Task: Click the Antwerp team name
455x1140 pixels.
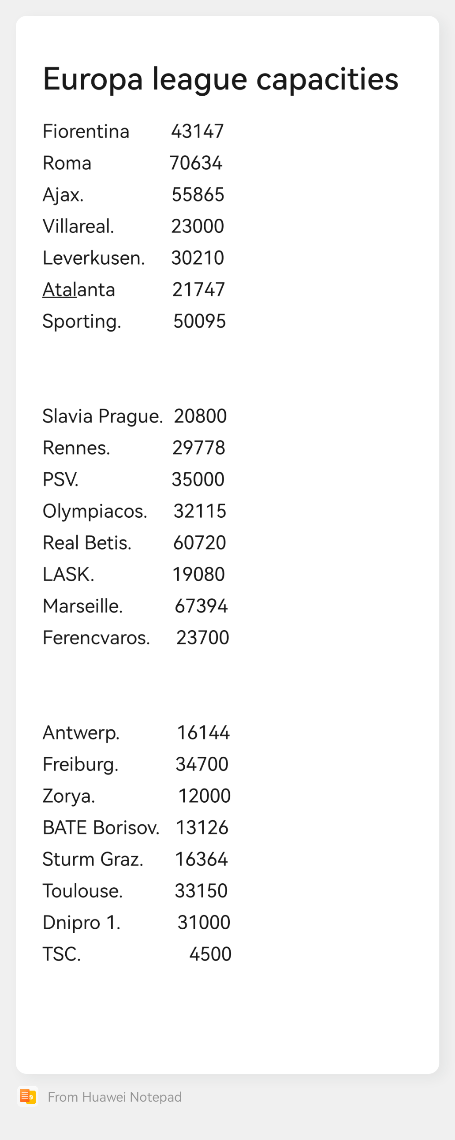Action: [81, 733]
